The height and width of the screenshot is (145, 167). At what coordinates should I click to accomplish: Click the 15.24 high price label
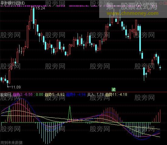coord(40,8)
